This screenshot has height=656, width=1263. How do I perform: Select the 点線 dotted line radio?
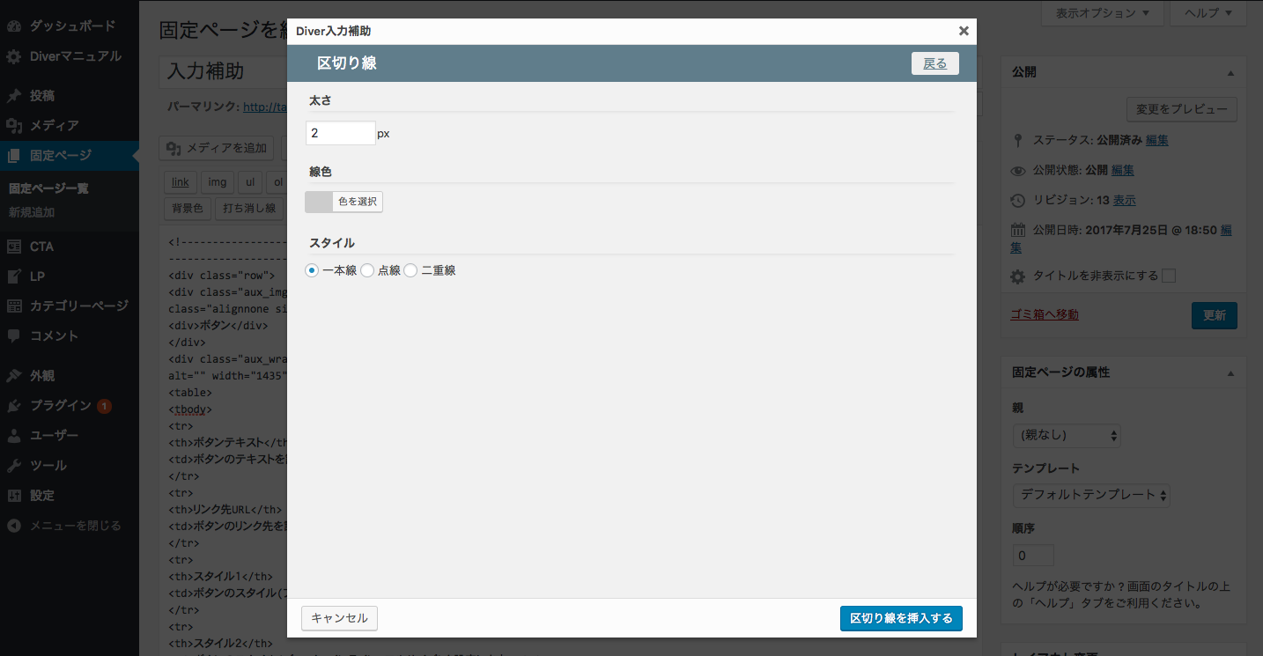(x=367, y=271)
